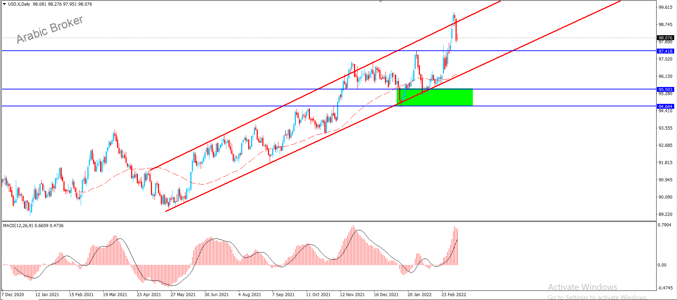The width and height of the screenshot is (677, 300).
Task: Click the 7 Dec 2020 date label
Action: [13, 295]
